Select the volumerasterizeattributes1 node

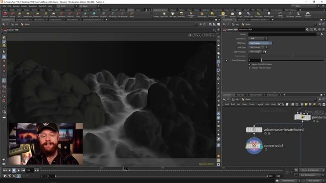click(254, 130)
